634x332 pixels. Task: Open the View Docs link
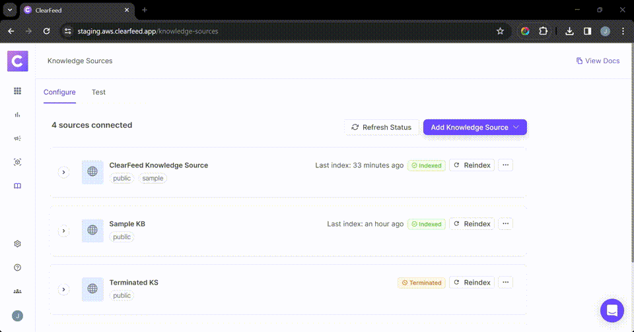(598, 61)
